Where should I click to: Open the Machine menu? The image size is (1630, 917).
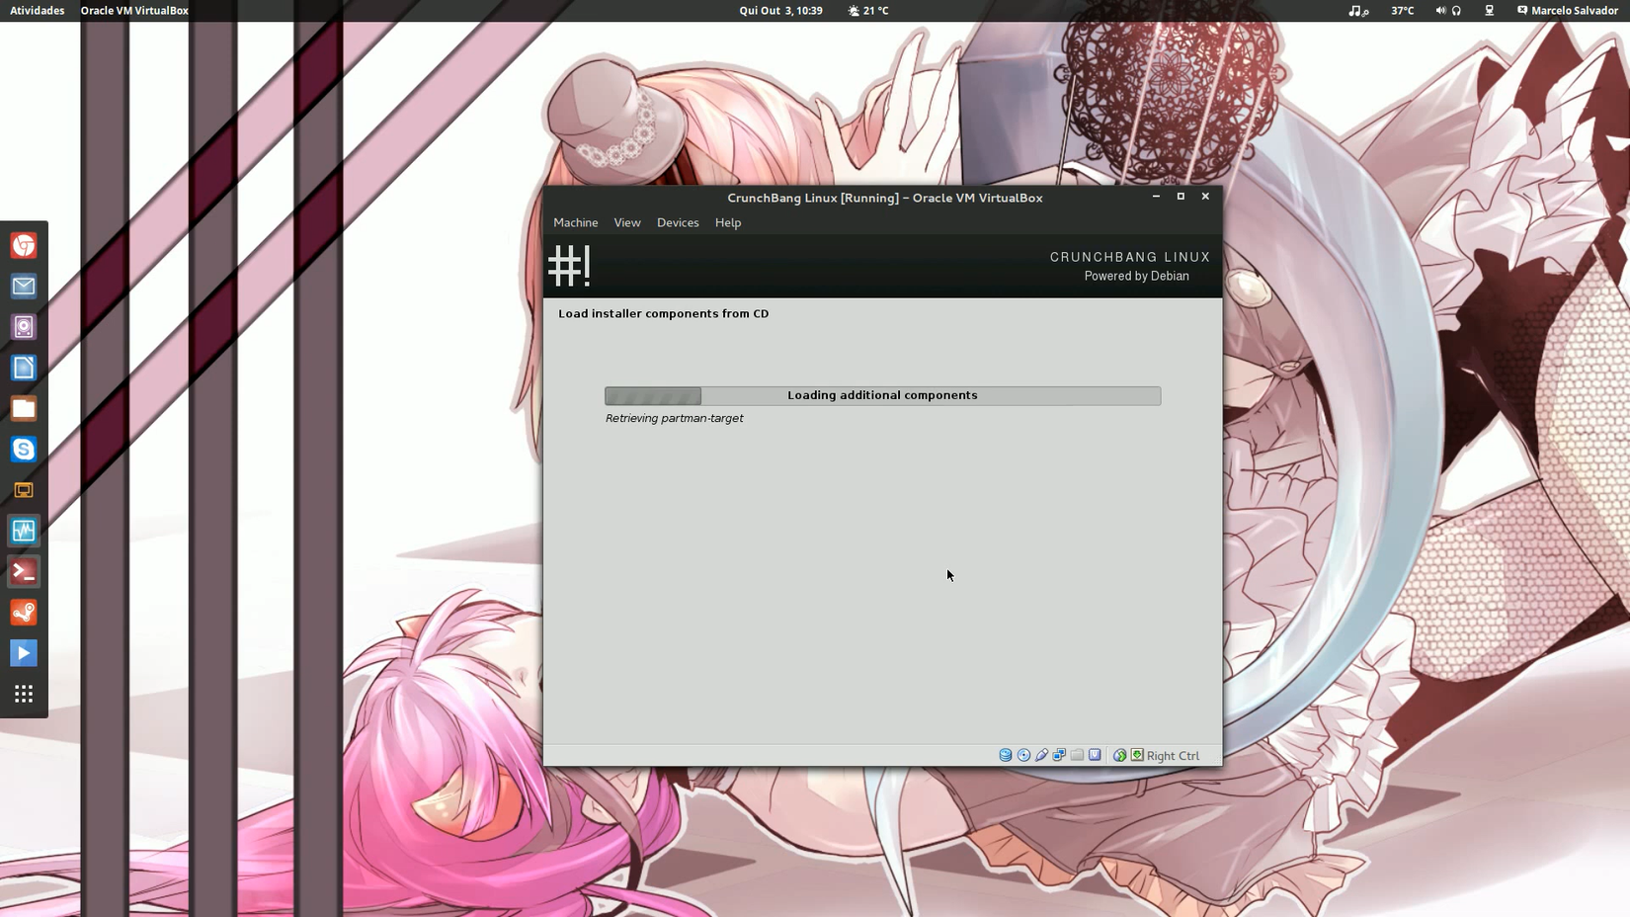[x=575, y=222]
